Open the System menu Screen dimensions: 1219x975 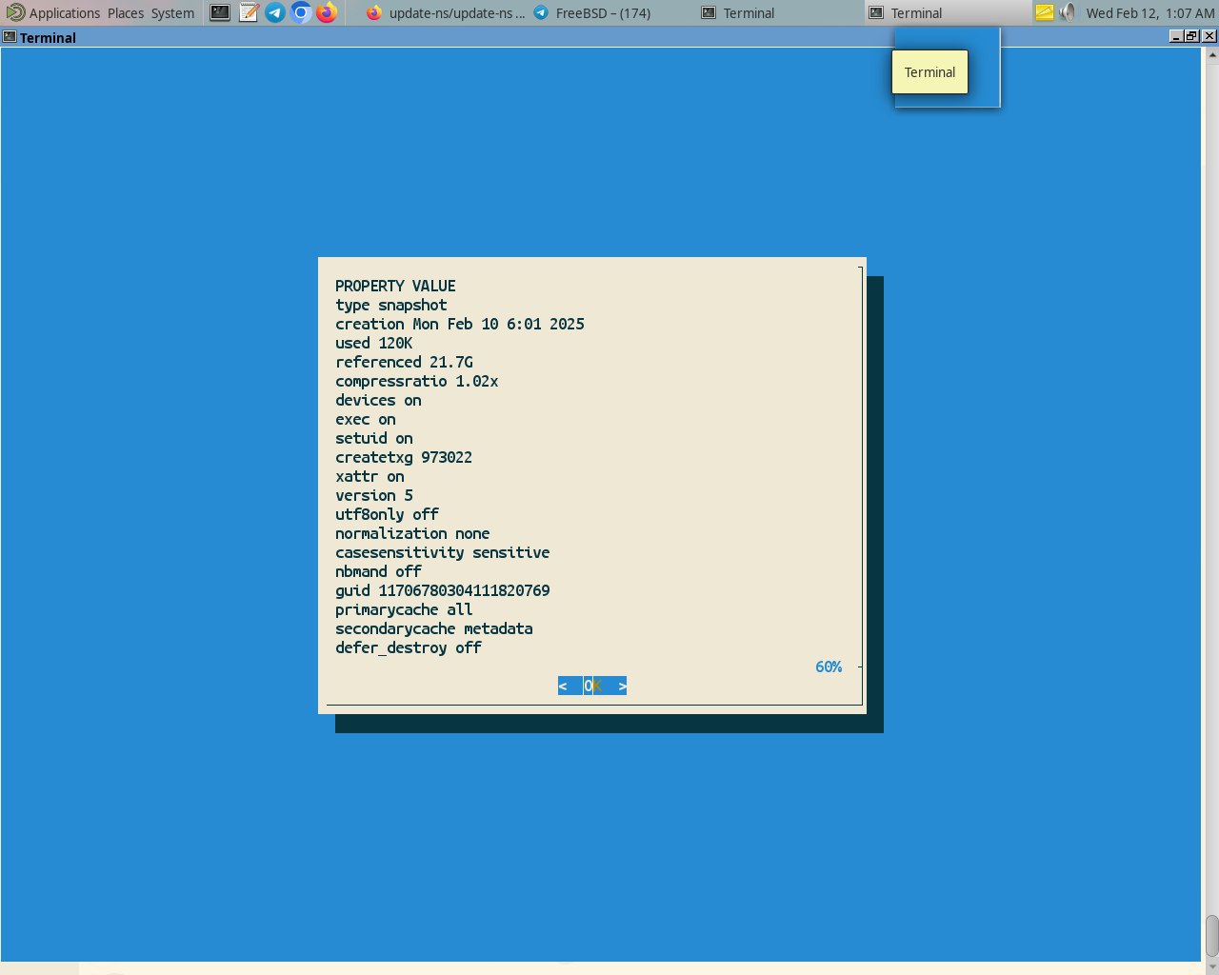(172, 13)
